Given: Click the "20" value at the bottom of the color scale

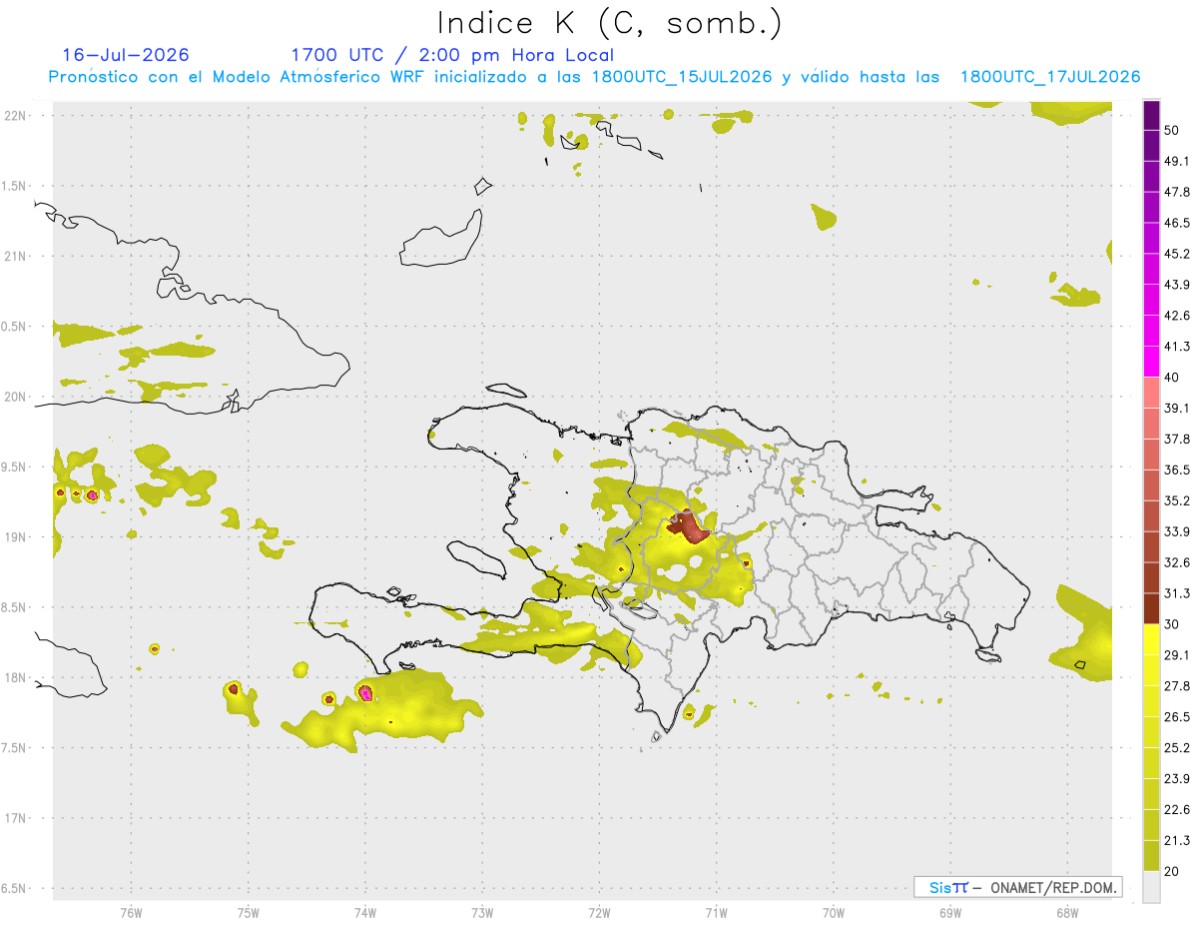Looking at the screenshot, I should (1173, 872).
